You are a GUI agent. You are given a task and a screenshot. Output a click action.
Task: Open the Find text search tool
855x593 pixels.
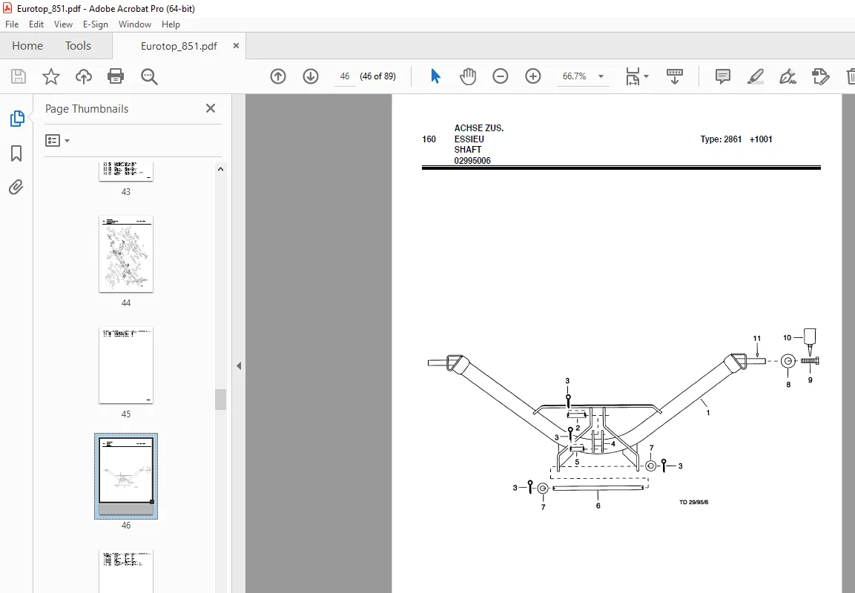(x=149, y=76)
